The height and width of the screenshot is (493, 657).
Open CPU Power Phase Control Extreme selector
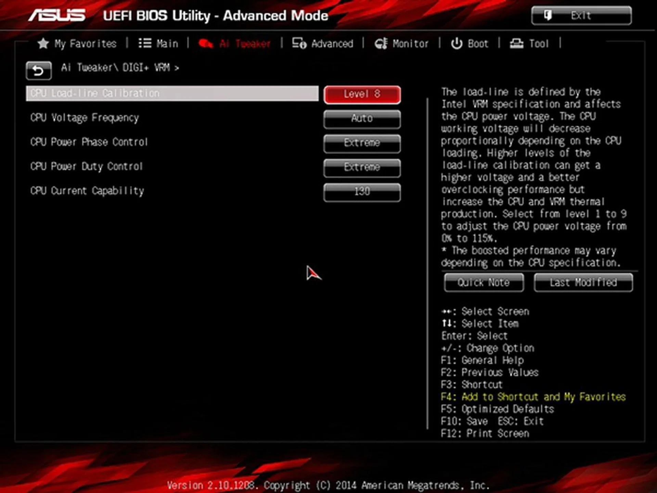click(362, 143)
